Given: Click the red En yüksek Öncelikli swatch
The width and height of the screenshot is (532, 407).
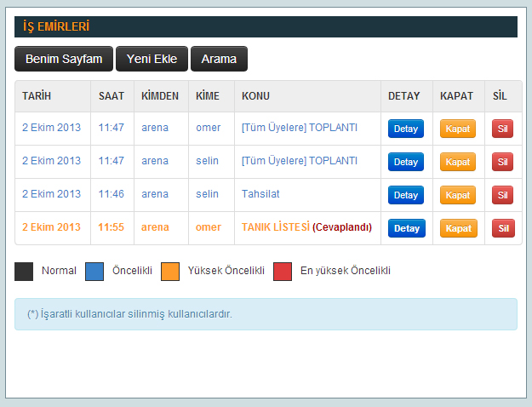Looking at the screenshot, I should [283, 272].
